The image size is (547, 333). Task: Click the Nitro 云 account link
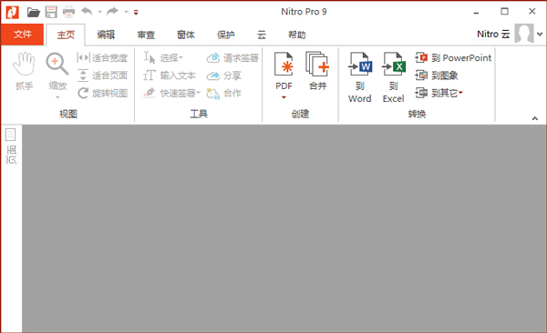493,35
